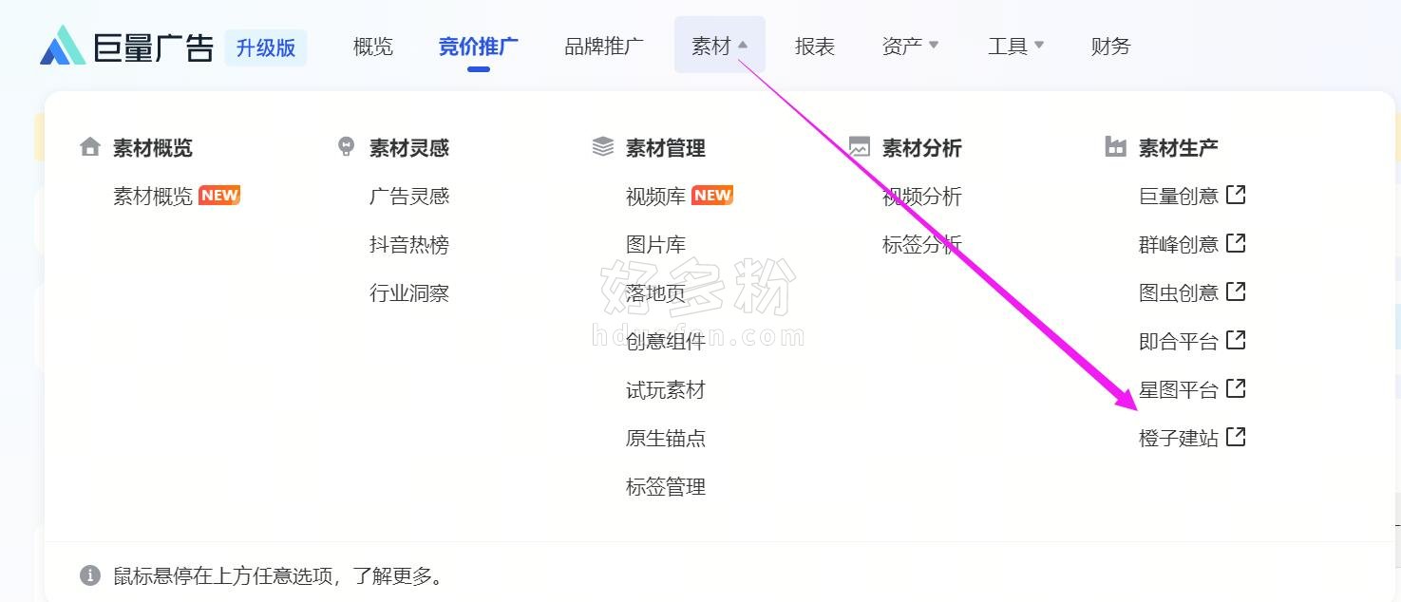Click the info icon in the hint bar

(90, 575)
